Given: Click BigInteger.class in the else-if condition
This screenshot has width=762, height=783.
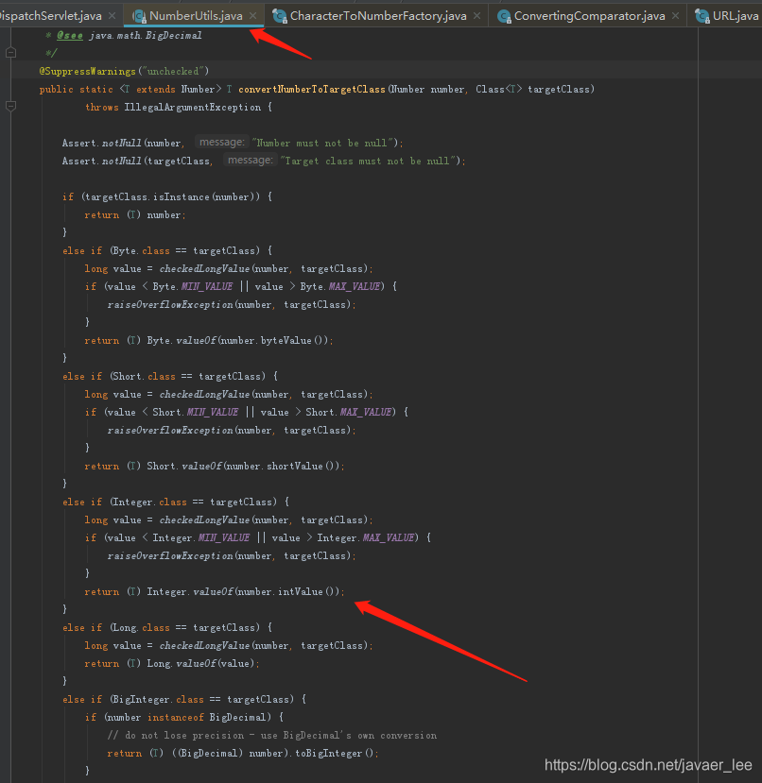Looking at the screenshot, I should pyautogui.click(x=159, y=700).
